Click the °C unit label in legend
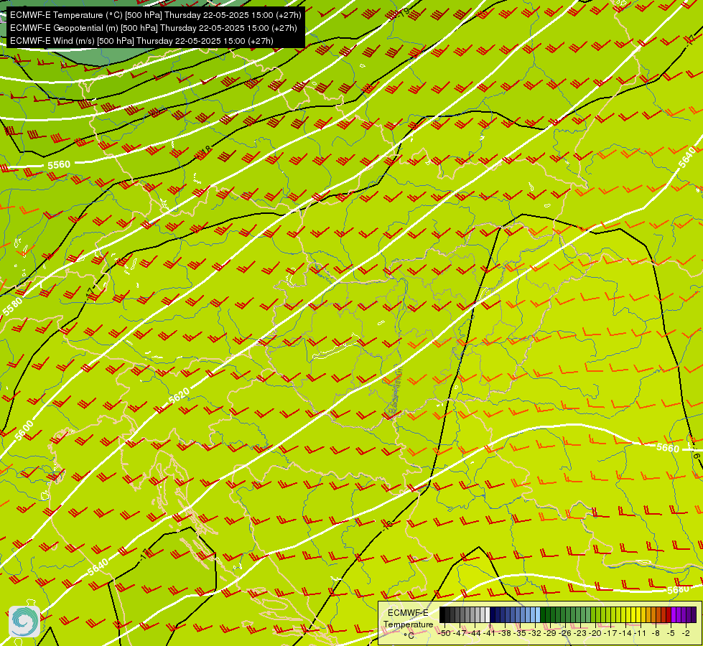The image size is (703, 646). tap(409, 636)
